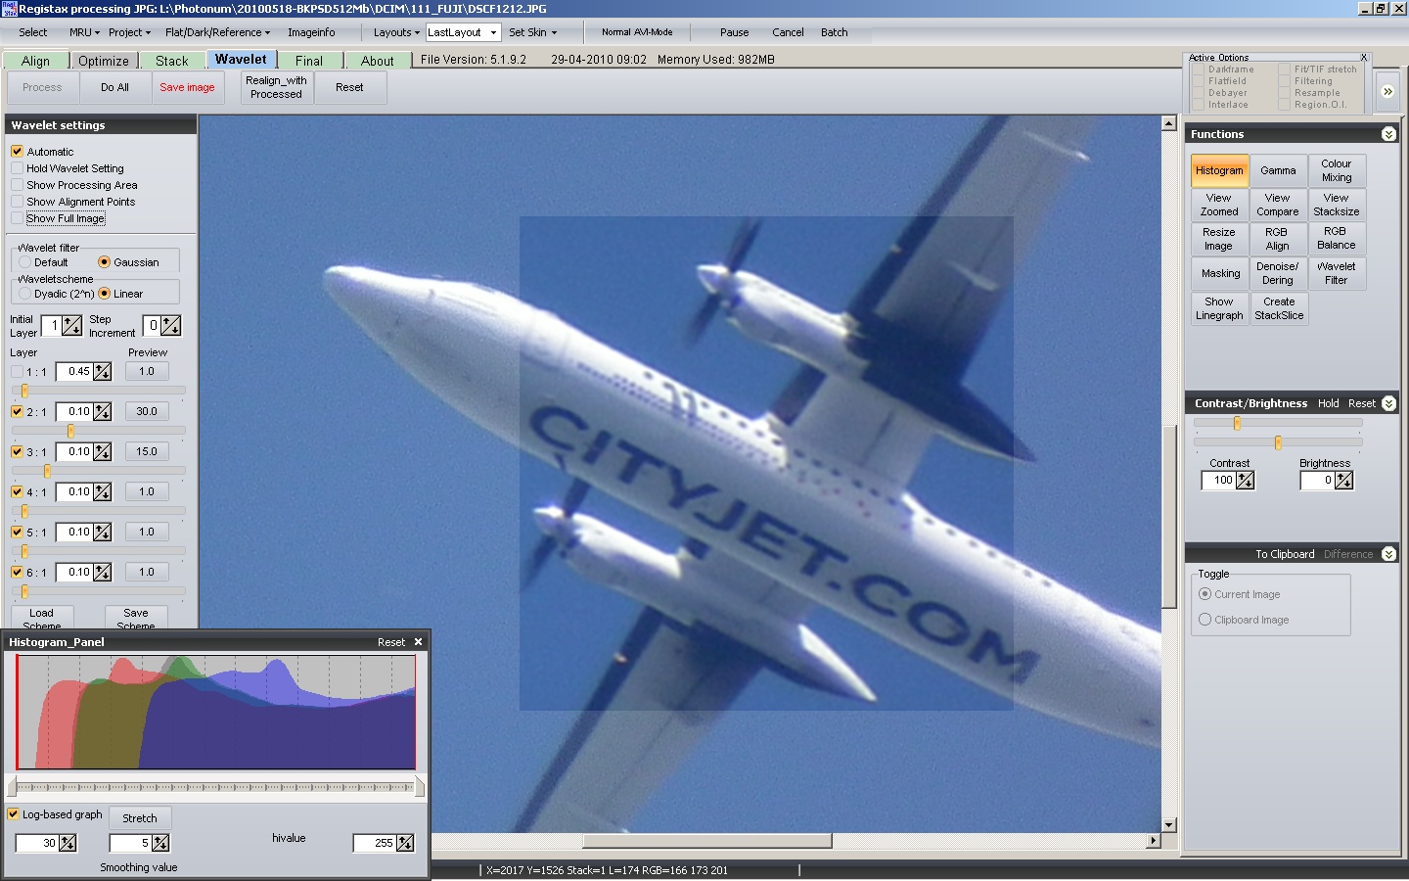Click the Smoothing value 5 stepper
The height and width of the screenshot is (881, 1409).
[161, 843]
